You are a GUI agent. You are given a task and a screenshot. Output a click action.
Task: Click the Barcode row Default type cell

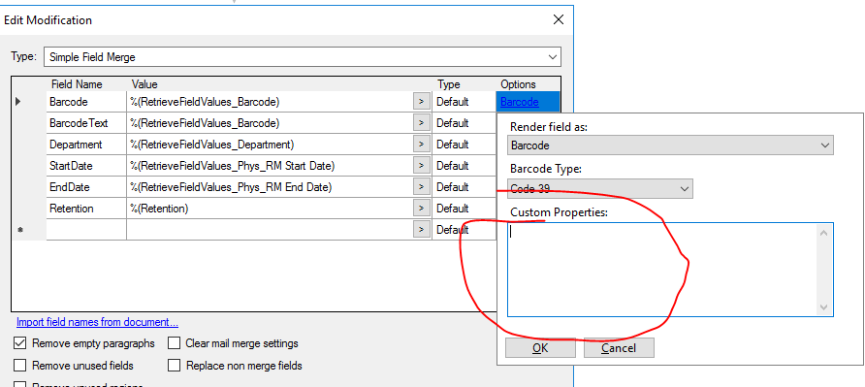point(464,102)
